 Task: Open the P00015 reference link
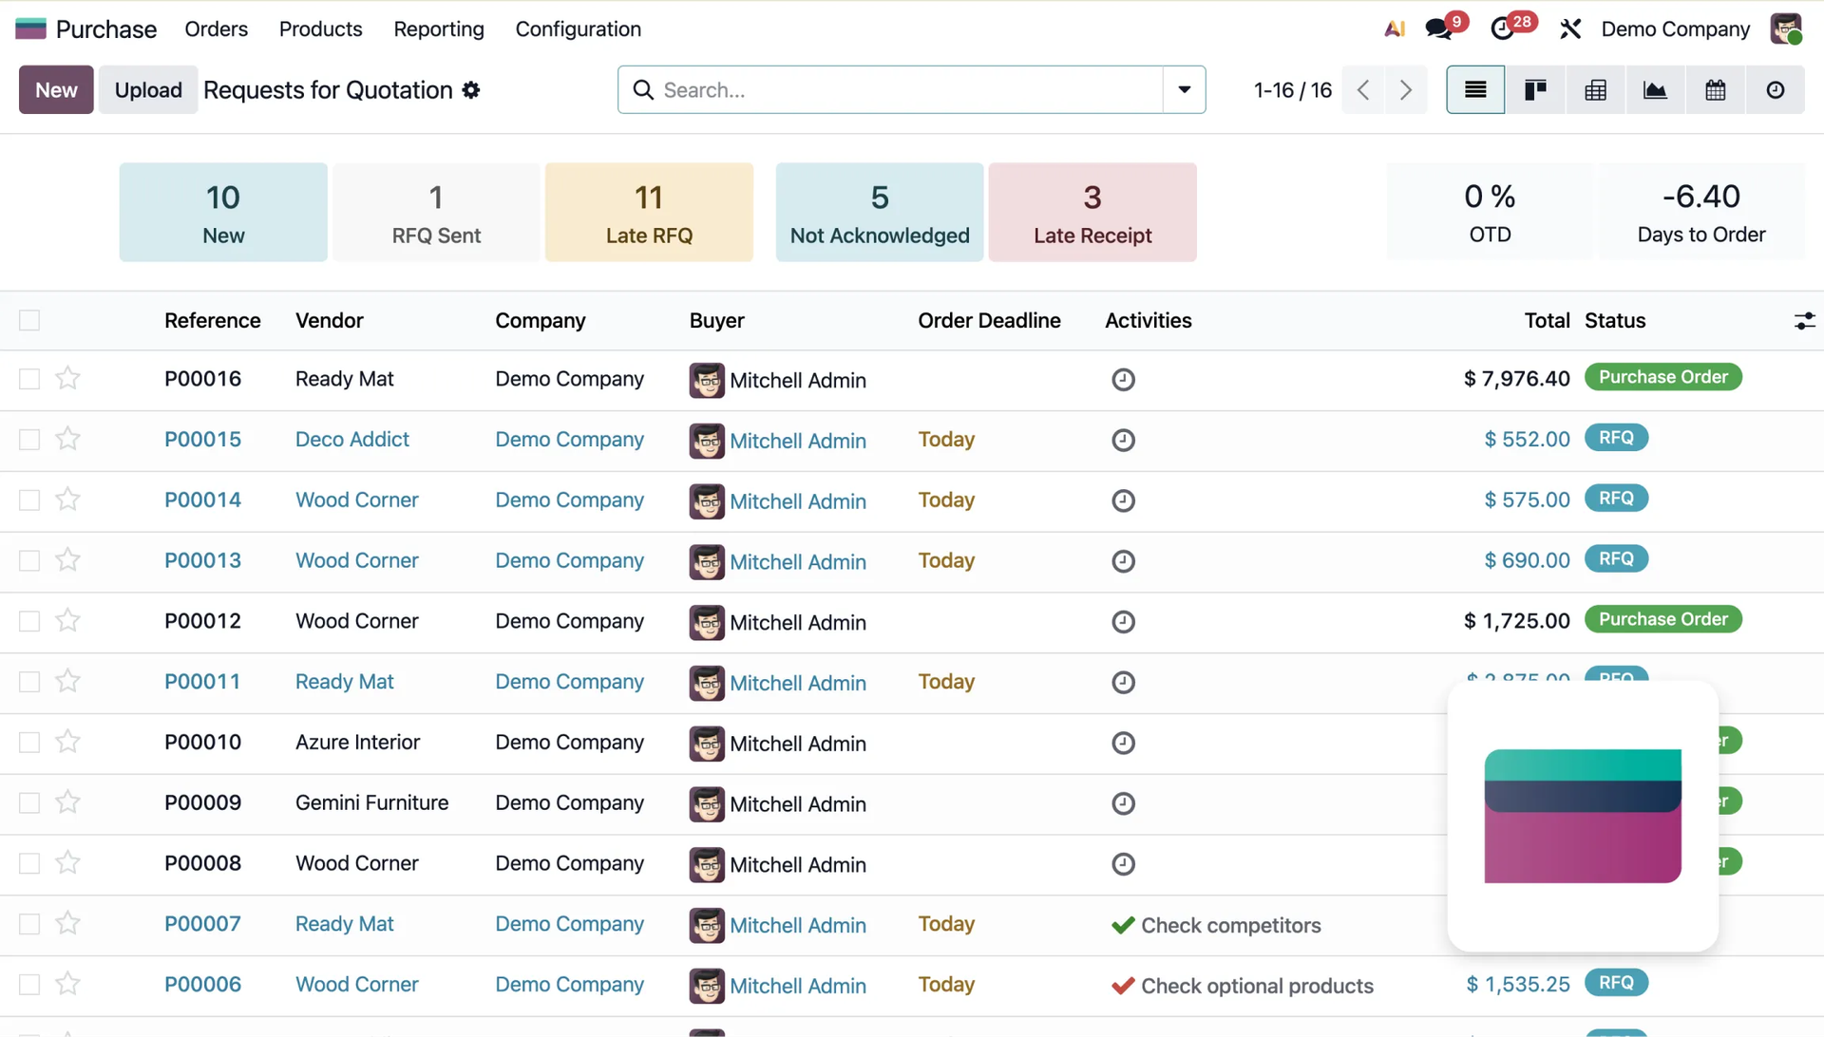(x=202, y=440)
